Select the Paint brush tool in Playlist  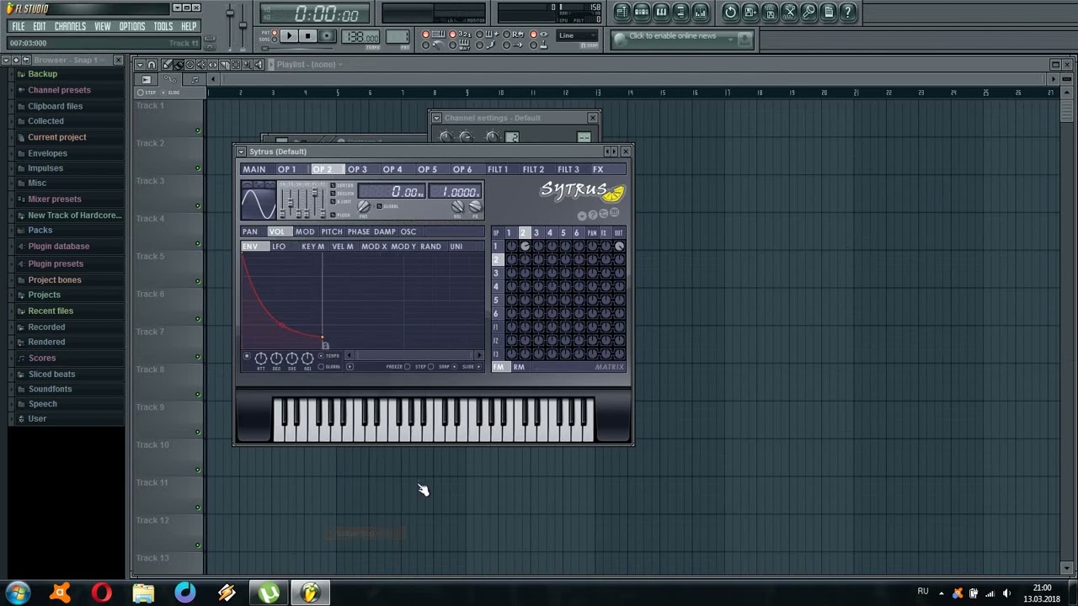(179, 65)
